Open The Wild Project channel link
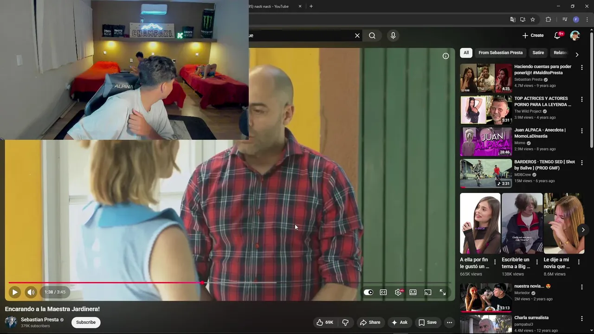594x334 pixels. (x=528, y=111)
